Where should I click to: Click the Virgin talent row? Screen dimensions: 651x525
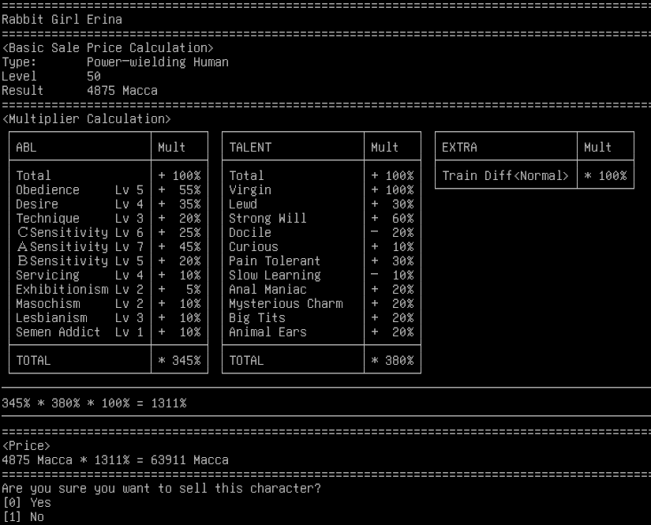(321, 190)
